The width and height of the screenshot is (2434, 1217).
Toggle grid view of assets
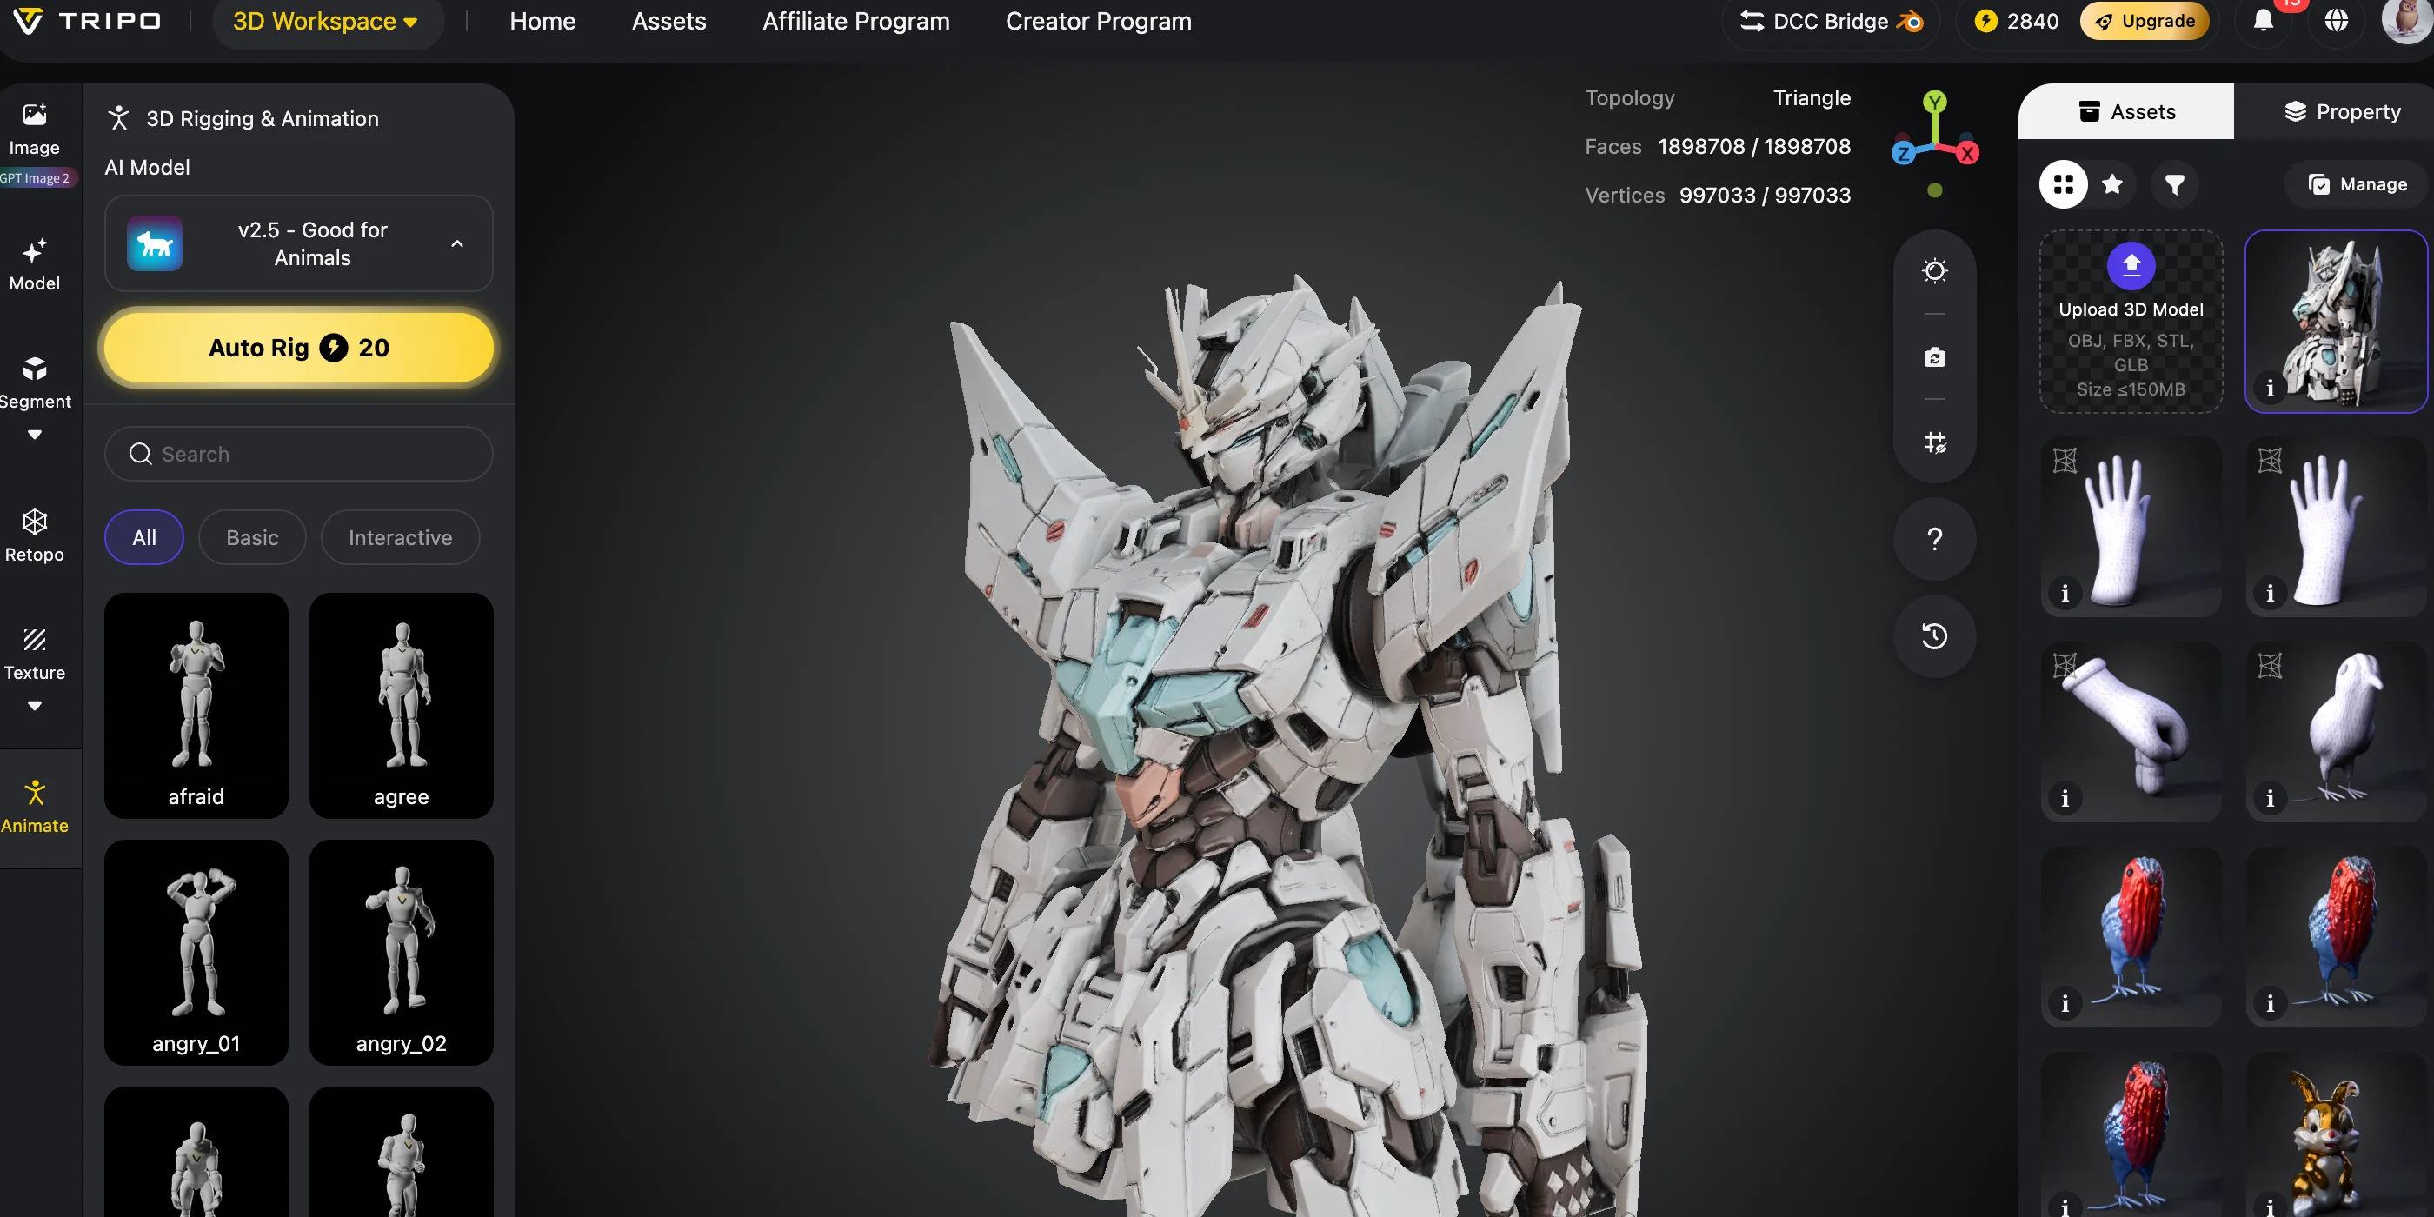pyautogui.click(x=2063, y=184)
